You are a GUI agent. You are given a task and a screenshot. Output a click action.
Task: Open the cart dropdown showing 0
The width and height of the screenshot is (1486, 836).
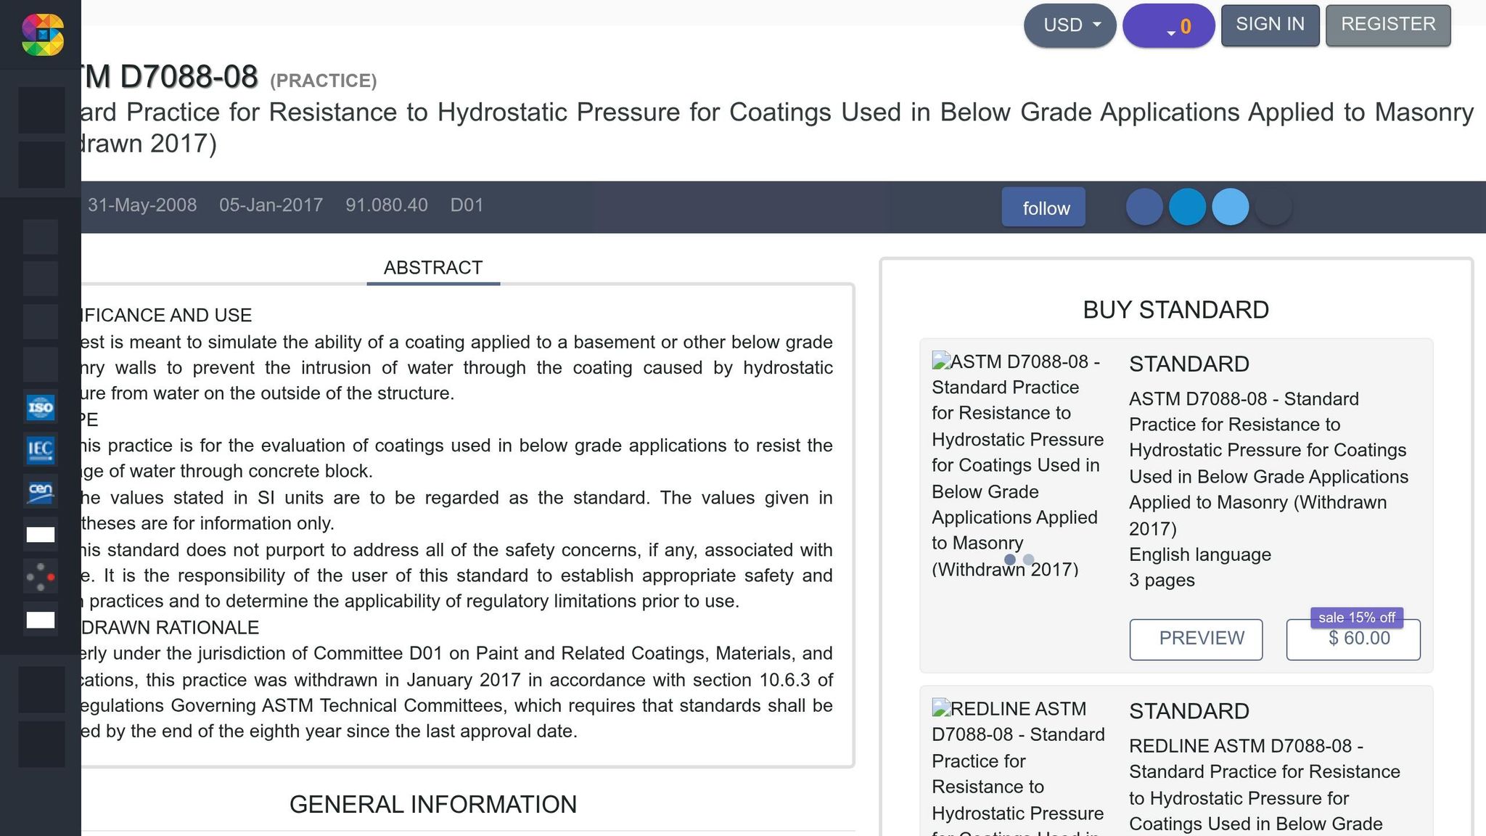coord(1169,26)
